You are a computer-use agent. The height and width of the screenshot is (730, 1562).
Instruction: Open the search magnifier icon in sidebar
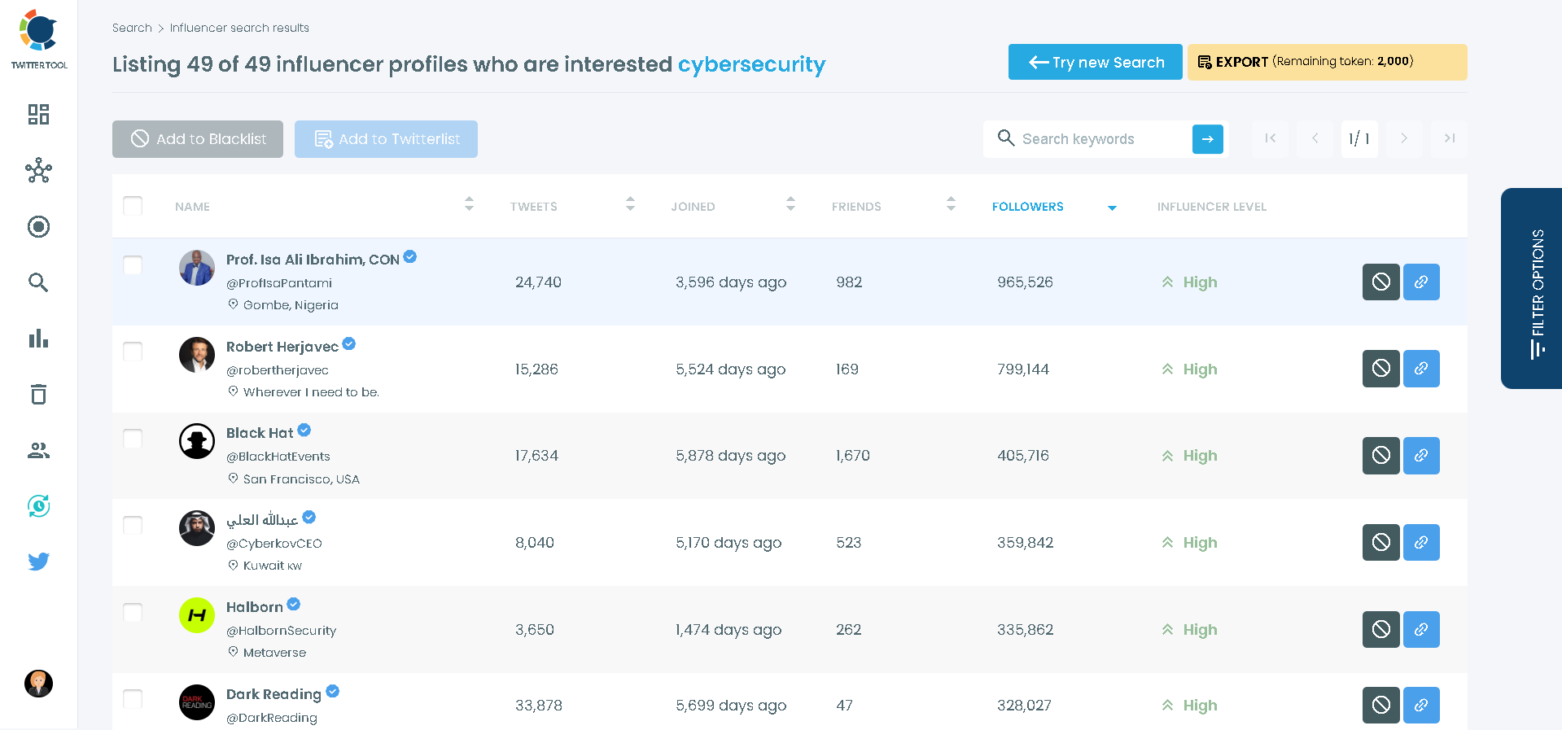(x=38, y=282)
